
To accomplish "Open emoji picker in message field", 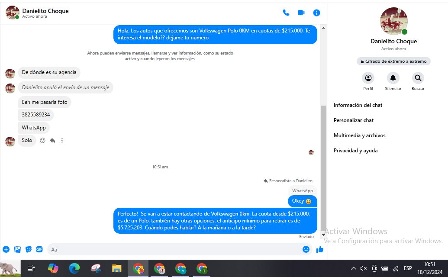I will pos(306,249).
